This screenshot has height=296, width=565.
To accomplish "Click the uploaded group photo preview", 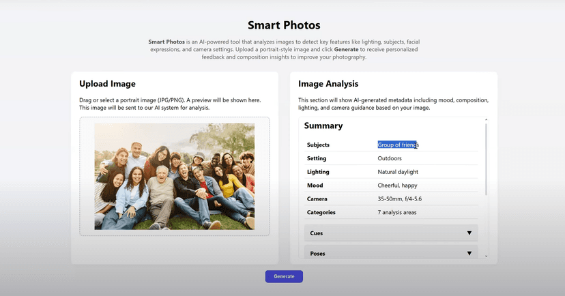I will click(175, 177).
